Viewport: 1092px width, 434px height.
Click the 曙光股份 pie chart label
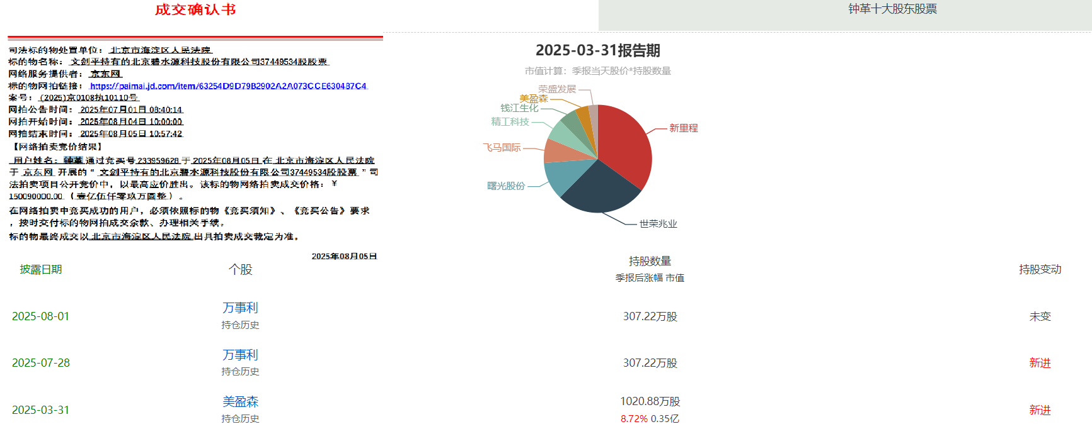pos(506,186)
